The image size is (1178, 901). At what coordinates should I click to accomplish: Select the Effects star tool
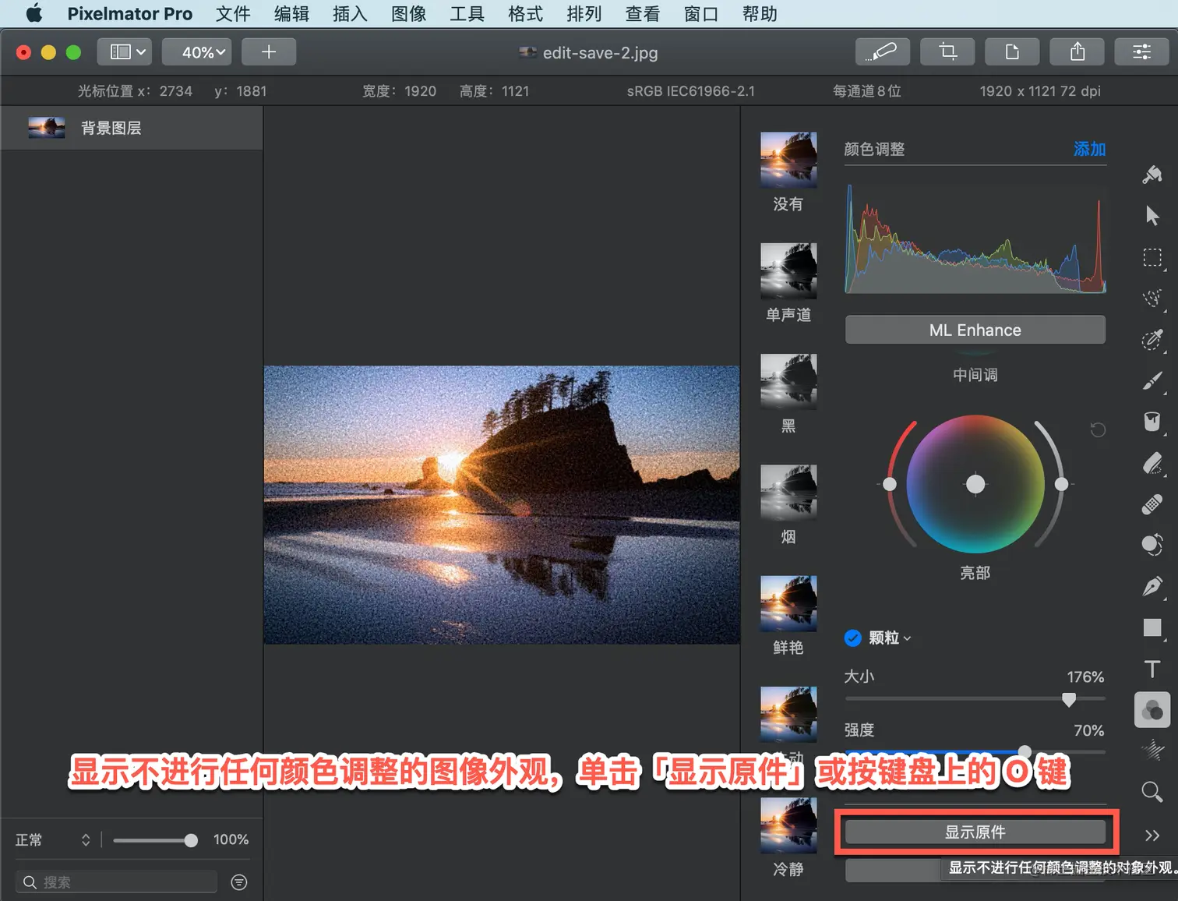tap(1152, 751)
